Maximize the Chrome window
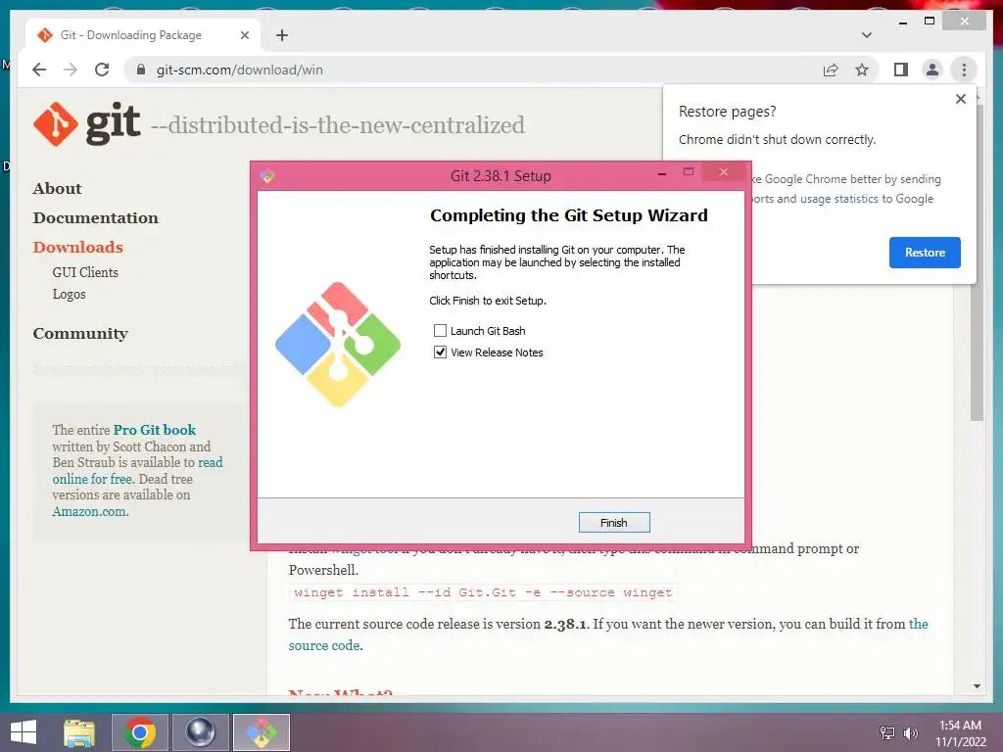 pos(930,22)
